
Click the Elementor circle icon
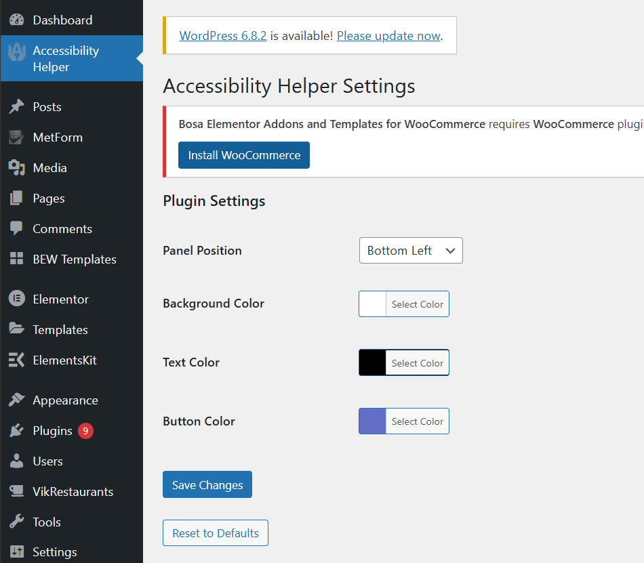coord(16,299)
